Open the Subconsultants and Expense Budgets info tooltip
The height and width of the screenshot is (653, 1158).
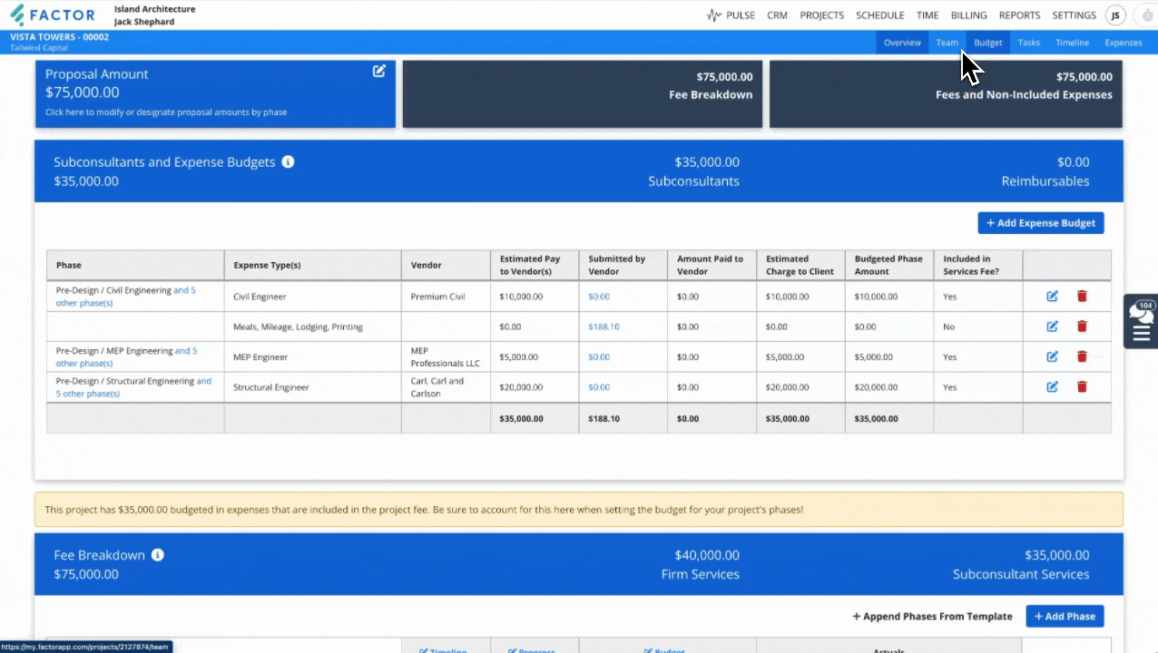pos(288,161)
